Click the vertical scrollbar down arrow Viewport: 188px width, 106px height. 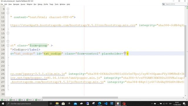[x=185, y=95]
